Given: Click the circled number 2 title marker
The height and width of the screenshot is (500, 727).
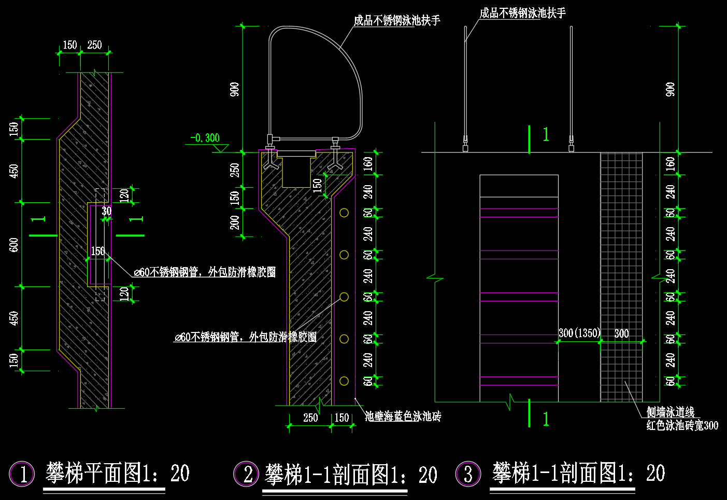Looking at the screenshot, I should click(x=247, y=474).
